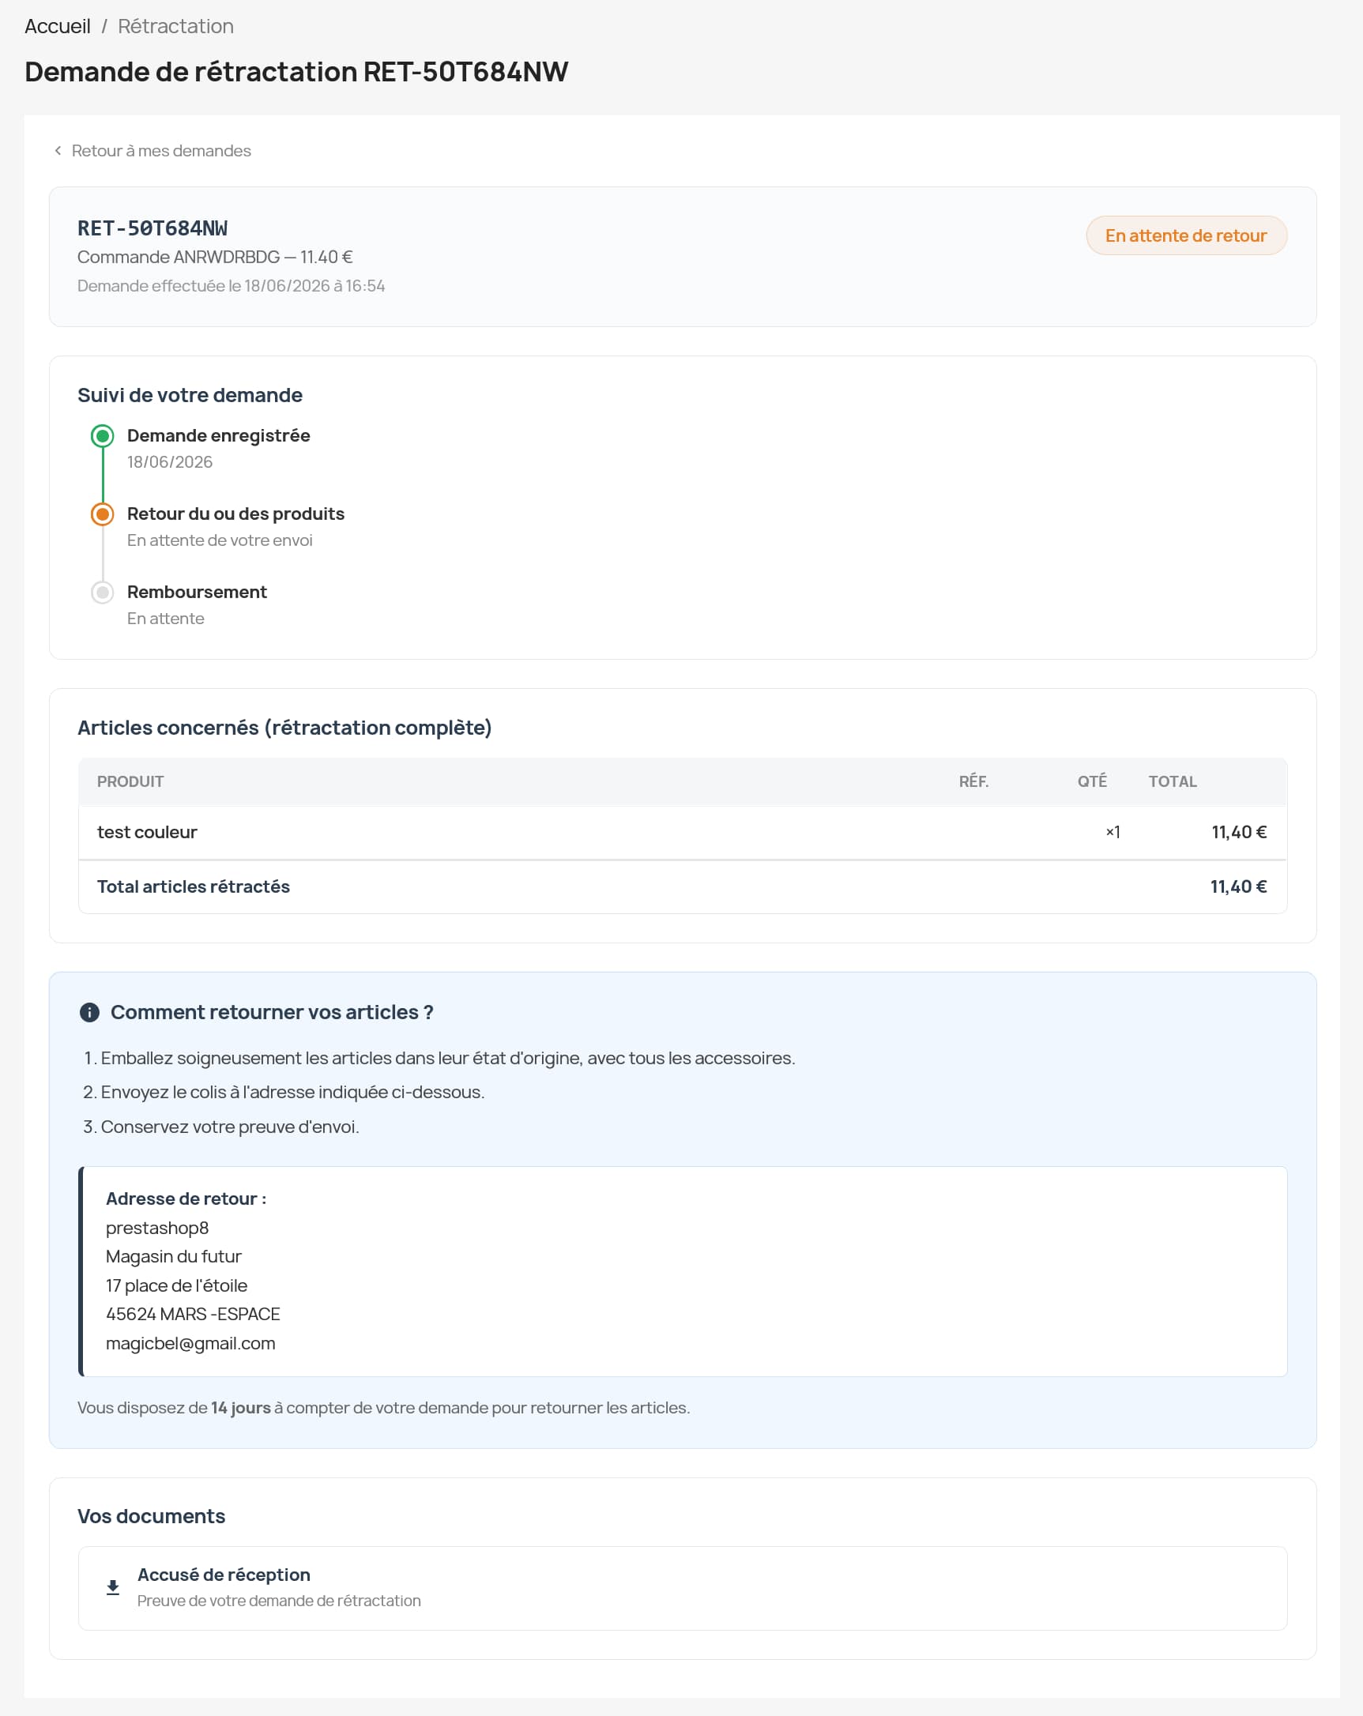Click the Remboursement step label

coord(197,593)
